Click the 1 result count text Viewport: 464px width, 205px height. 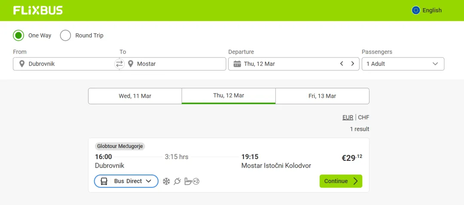tap(360, 129)
